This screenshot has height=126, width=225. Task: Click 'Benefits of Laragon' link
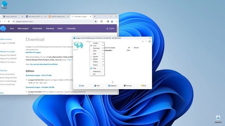click(33, 52)
